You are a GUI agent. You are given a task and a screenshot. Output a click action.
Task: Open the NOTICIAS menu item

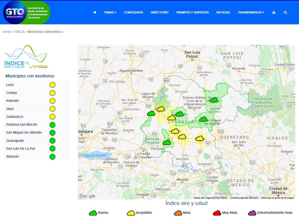[x=223, y=12]
